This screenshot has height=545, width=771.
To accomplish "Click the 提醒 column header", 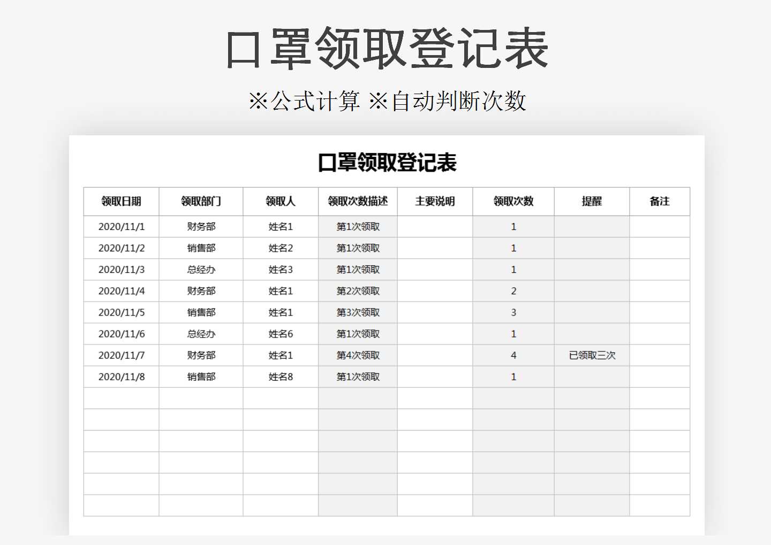I will click(x=592, y=202).
